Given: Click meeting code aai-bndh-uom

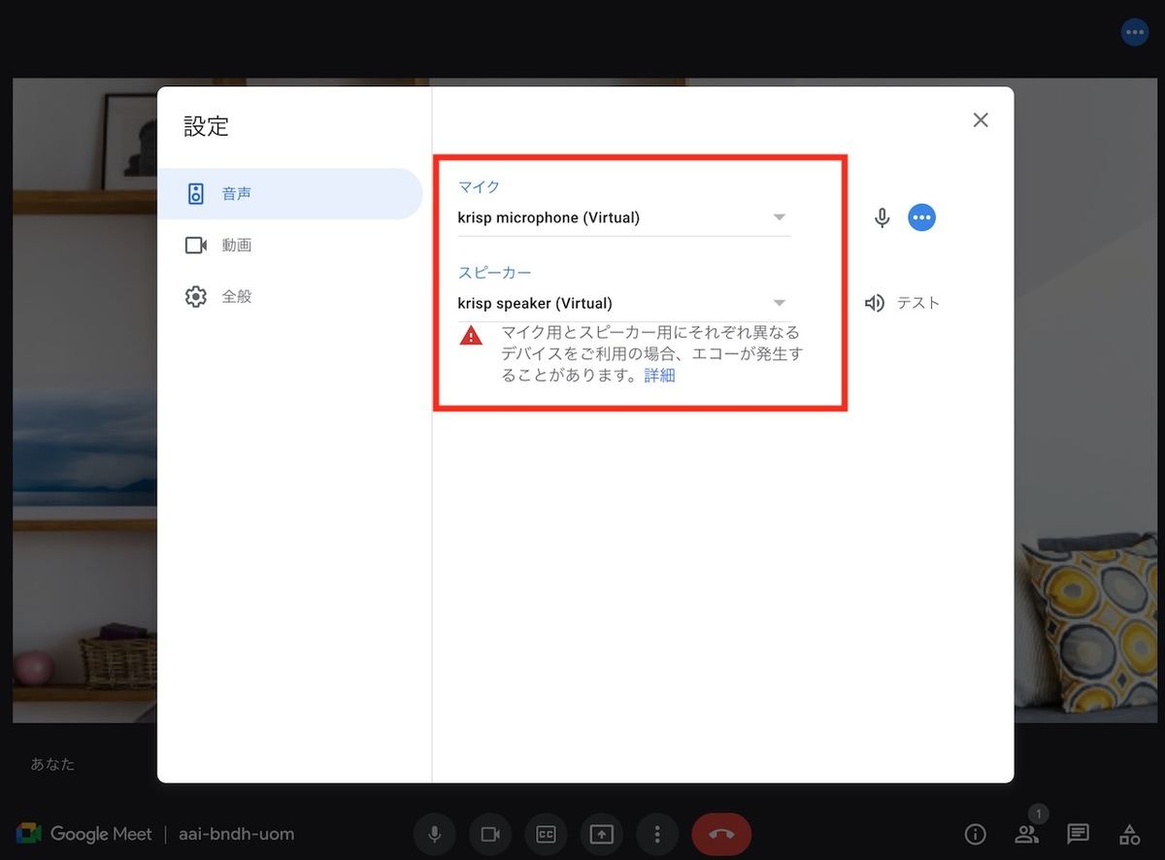Looking at the screenshot, I should point(236,834).
